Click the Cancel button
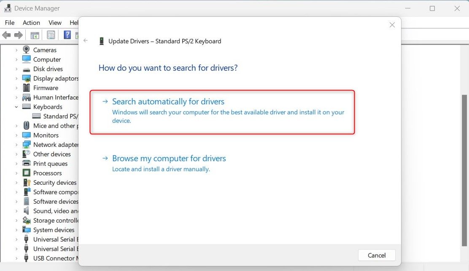This screenshot has height=271, width=469. 377,255
